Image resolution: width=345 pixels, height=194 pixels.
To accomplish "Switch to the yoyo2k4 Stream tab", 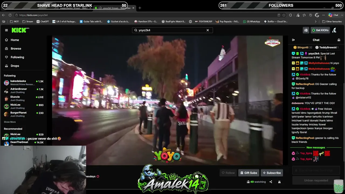I will click(114, 8).
